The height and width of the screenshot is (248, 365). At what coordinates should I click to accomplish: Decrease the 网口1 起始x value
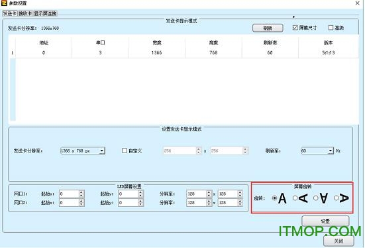click(81, 196)
